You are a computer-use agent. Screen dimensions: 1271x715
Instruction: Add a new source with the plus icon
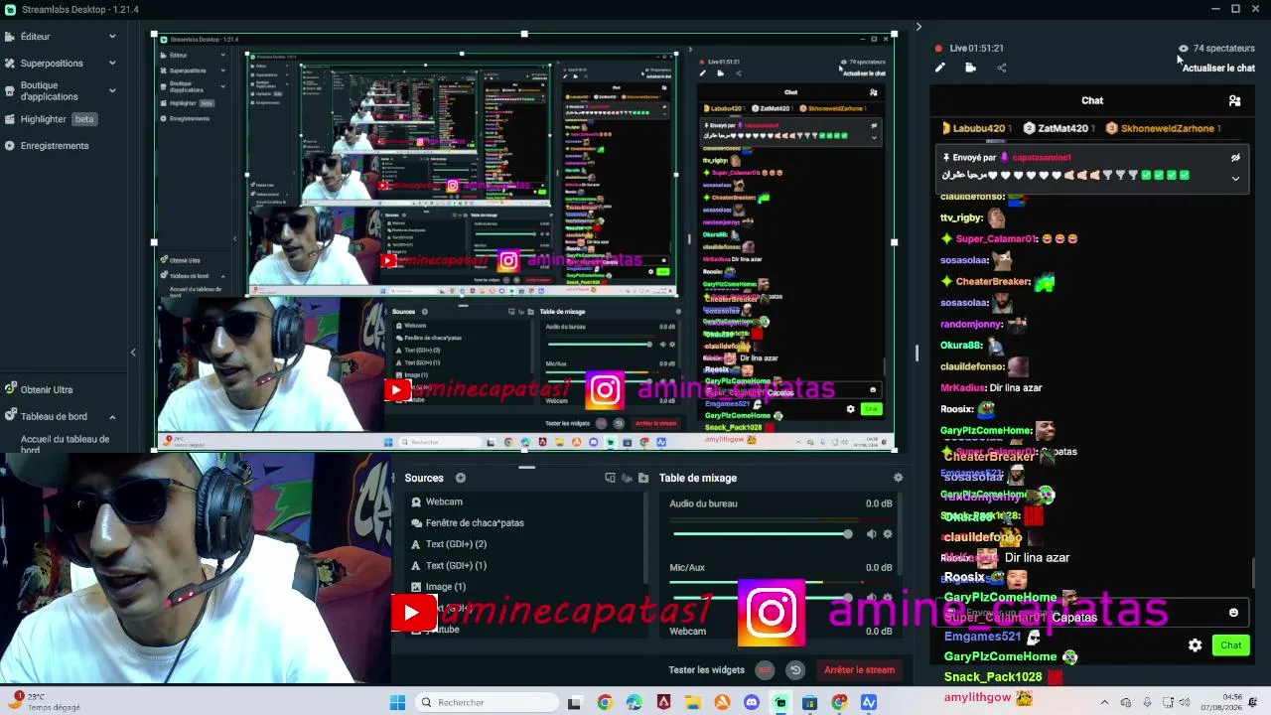460,478
